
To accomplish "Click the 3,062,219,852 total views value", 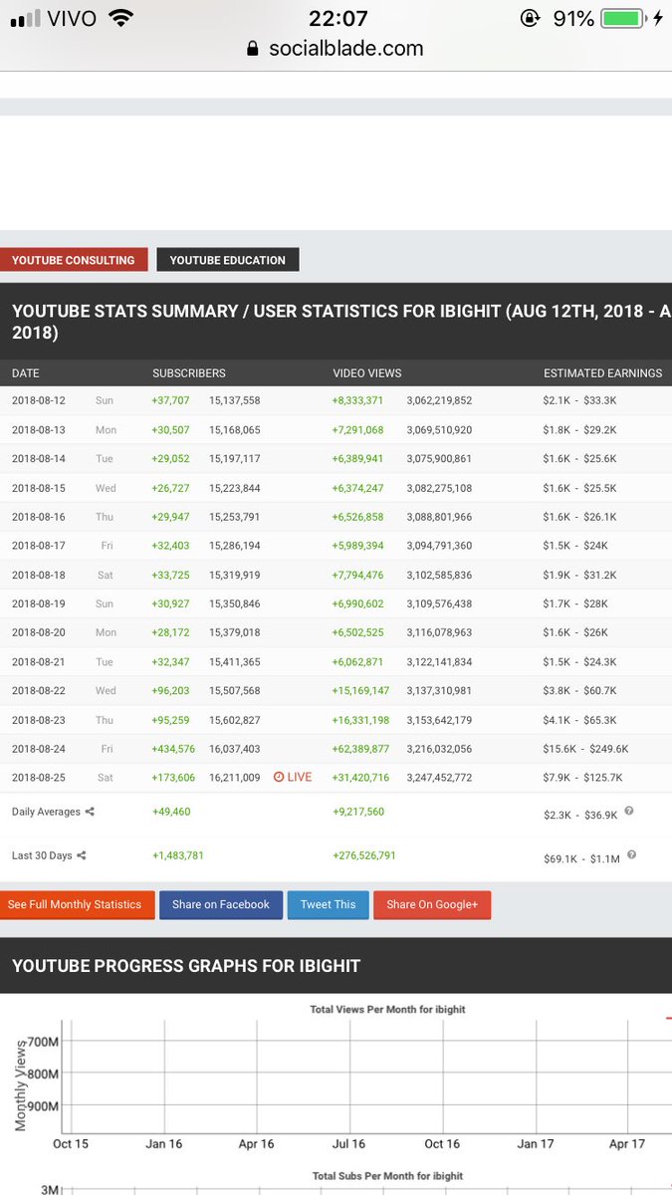I will (x=439, y=400).
